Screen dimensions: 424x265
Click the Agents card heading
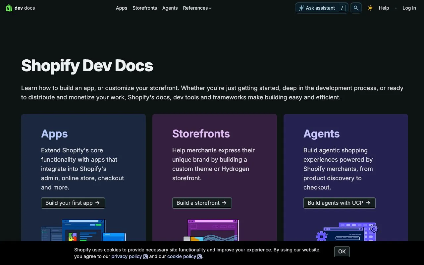click(x=322, y=134)
